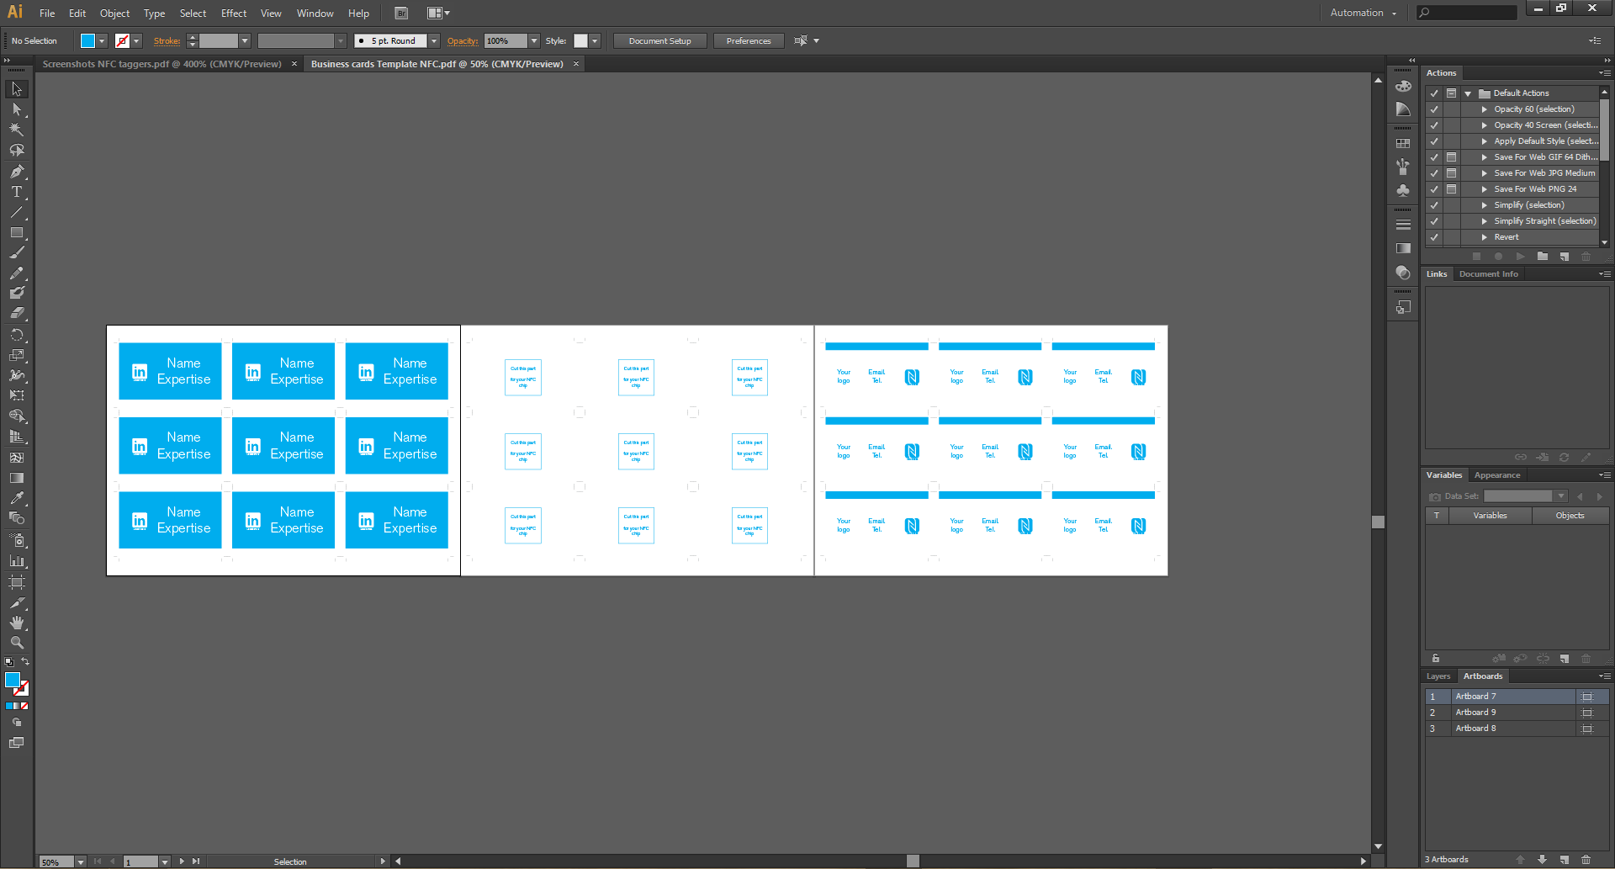The image size is (1615, 869).
Task: Select the Free Transform tool
Action: (x=17, y=395)
